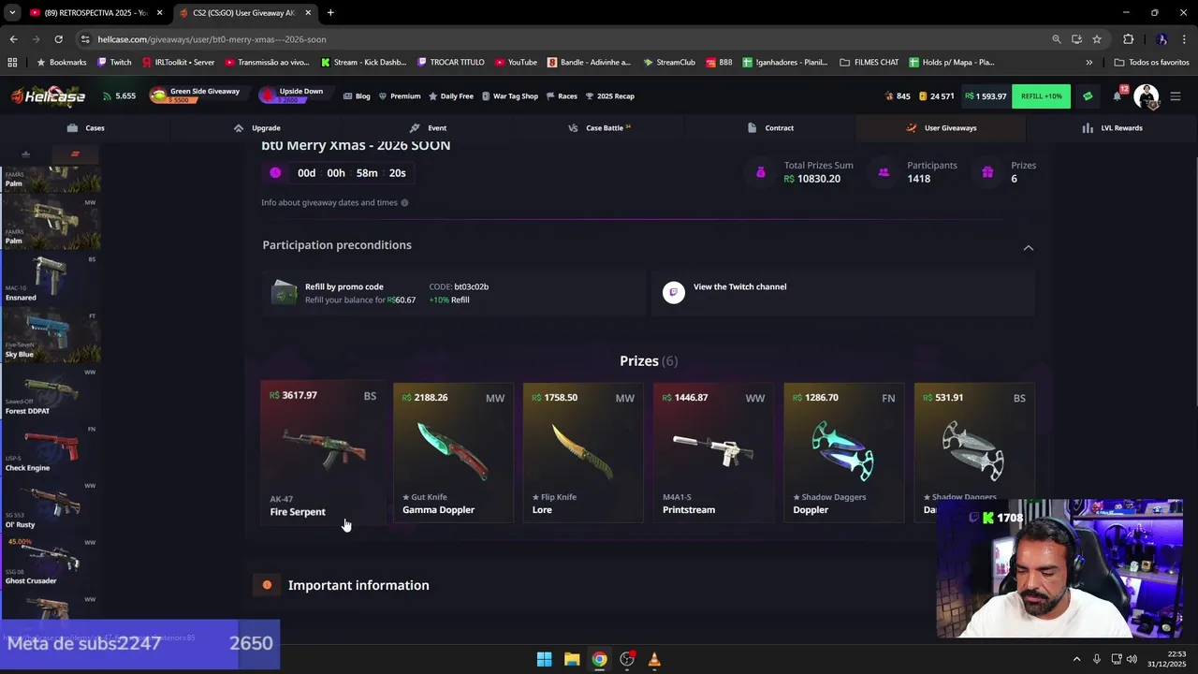Go back to the previous page
Image resolution: width=1198 pixels, height=674 pixels.
point(13,39)
